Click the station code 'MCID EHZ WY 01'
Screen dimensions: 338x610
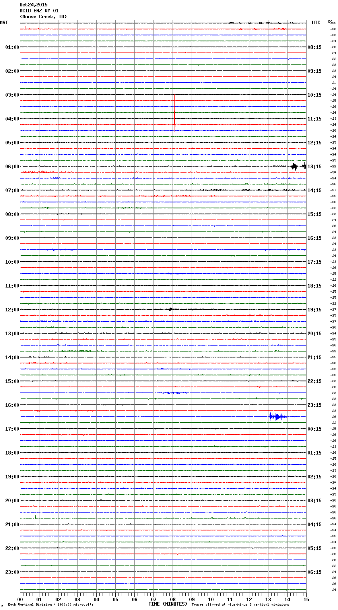[x=39, y=11]
